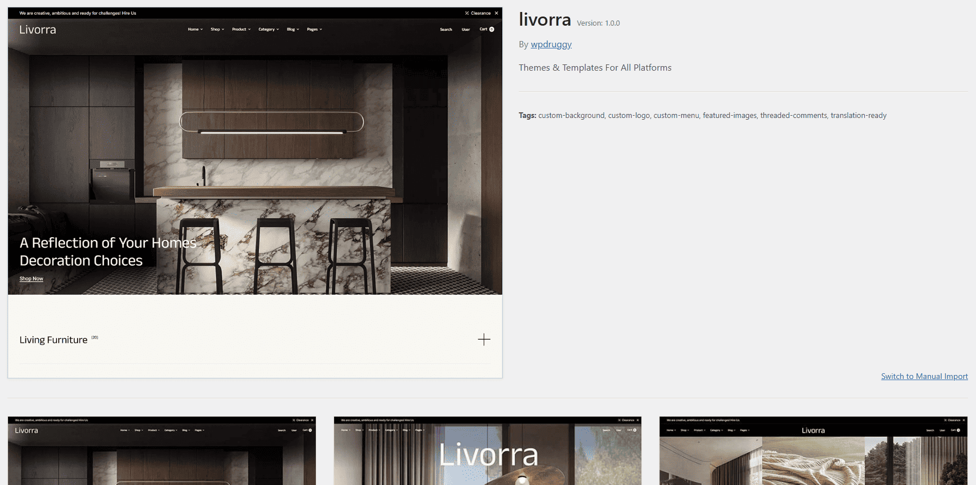
Task: Open the wpdruggy author link
Action: tap(551, 44)
